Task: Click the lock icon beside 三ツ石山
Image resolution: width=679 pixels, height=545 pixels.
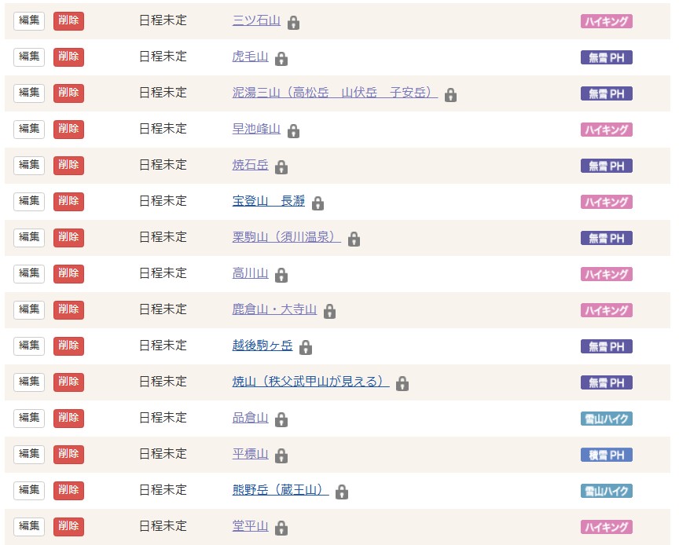Action: [293, 23]
